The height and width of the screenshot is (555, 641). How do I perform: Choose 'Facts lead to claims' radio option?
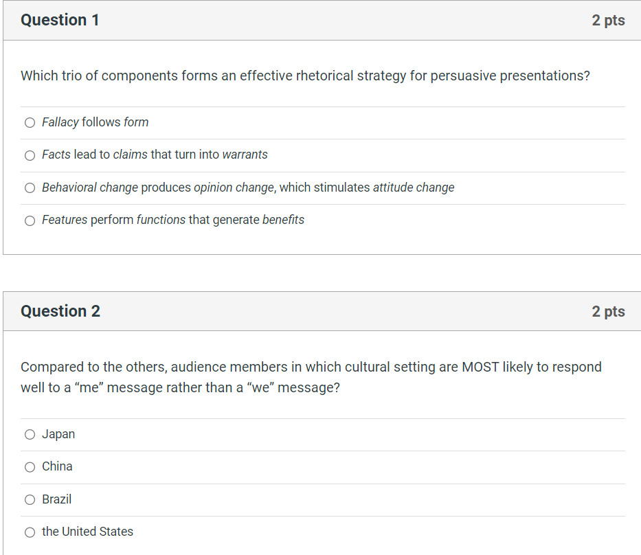click(30, 155)
